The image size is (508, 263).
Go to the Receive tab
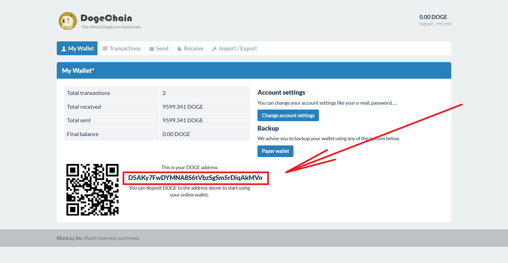pyautogui.click(x=190, y=48)
